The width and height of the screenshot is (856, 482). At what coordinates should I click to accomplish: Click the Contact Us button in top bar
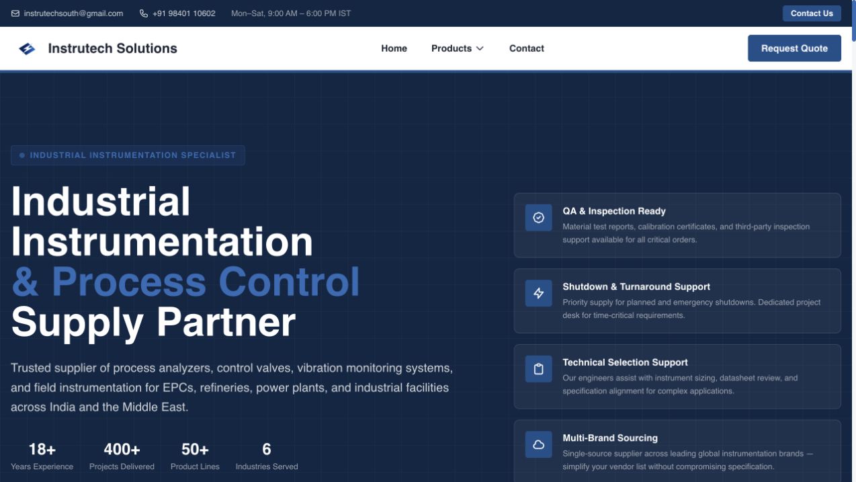pos(812,13)
